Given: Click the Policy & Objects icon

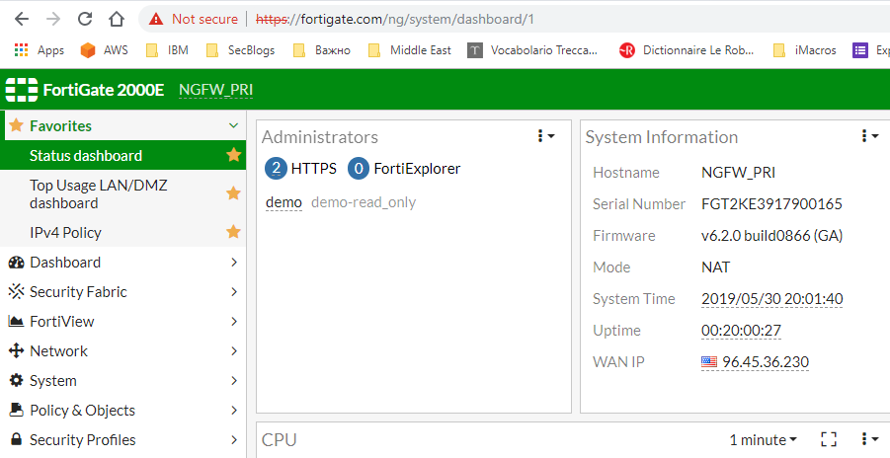Looking at the screenshot, I should coord(17,410).
